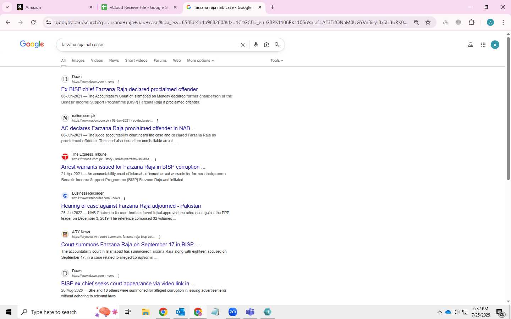Expand the More options dropdown
Viewport: 511px width, 319px height.
pyautogui.click(x=200, y=61)
